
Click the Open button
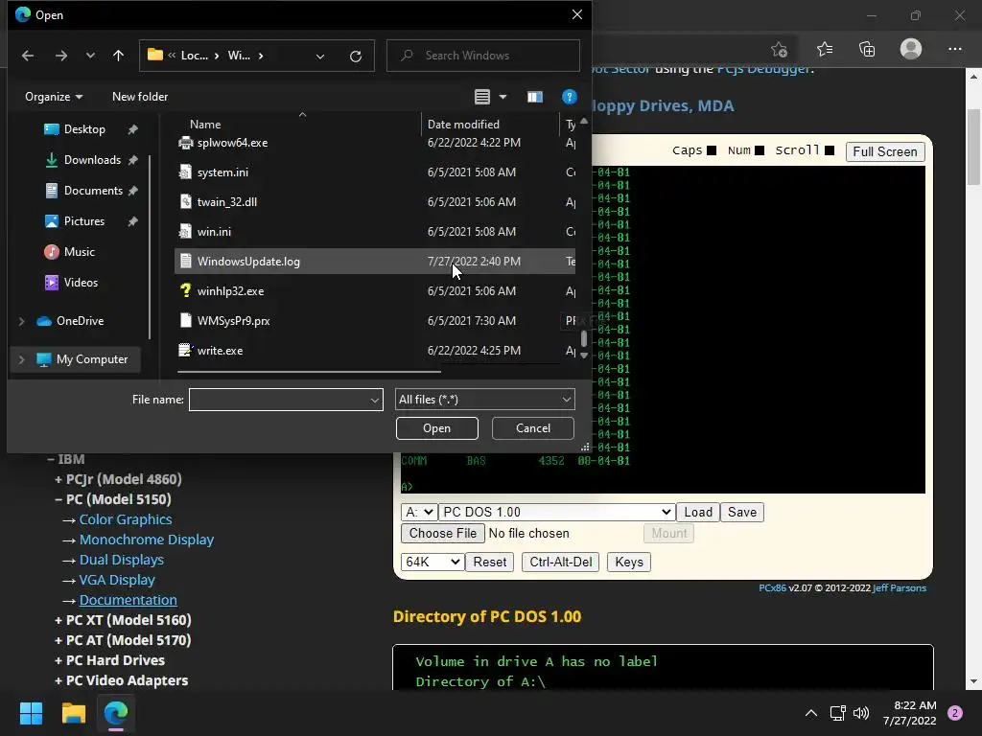tap(436, 428)
